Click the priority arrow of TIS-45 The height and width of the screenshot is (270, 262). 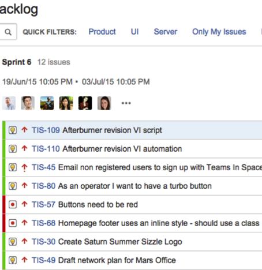pos(24,167)
